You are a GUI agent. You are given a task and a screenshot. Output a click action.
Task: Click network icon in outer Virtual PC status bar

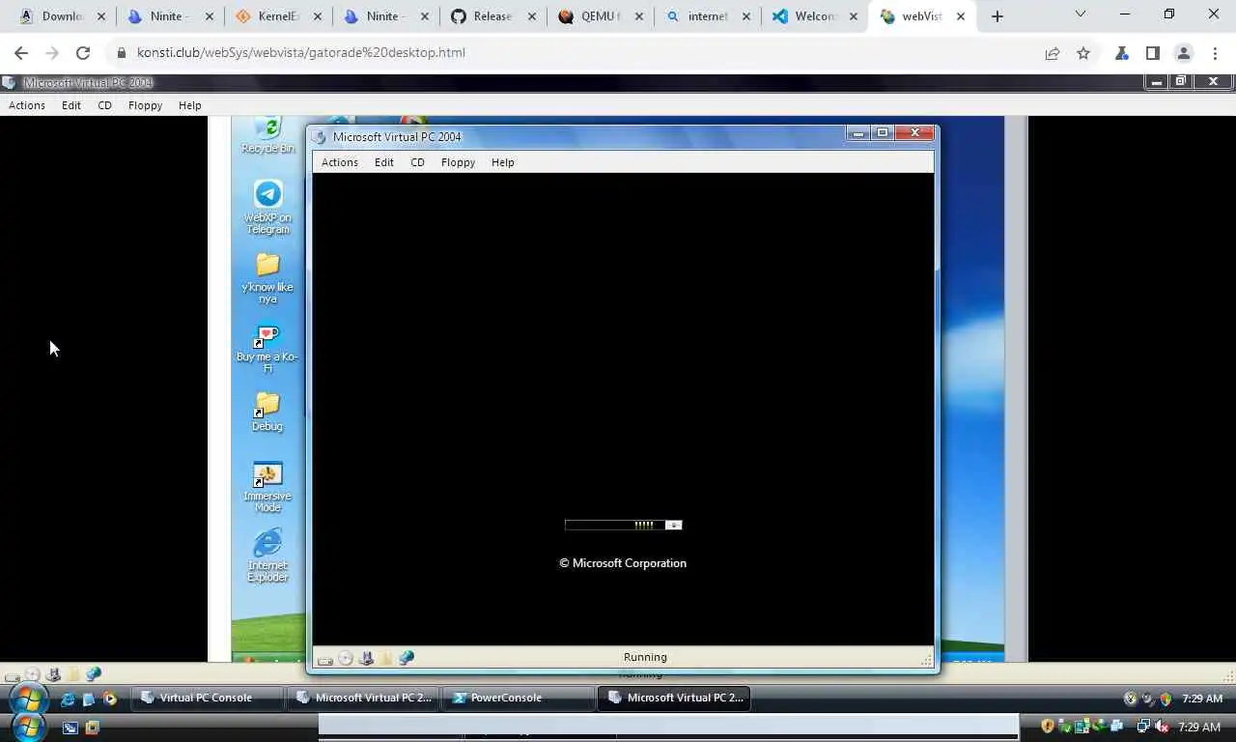pyautogui.click(x=94, y=674)
